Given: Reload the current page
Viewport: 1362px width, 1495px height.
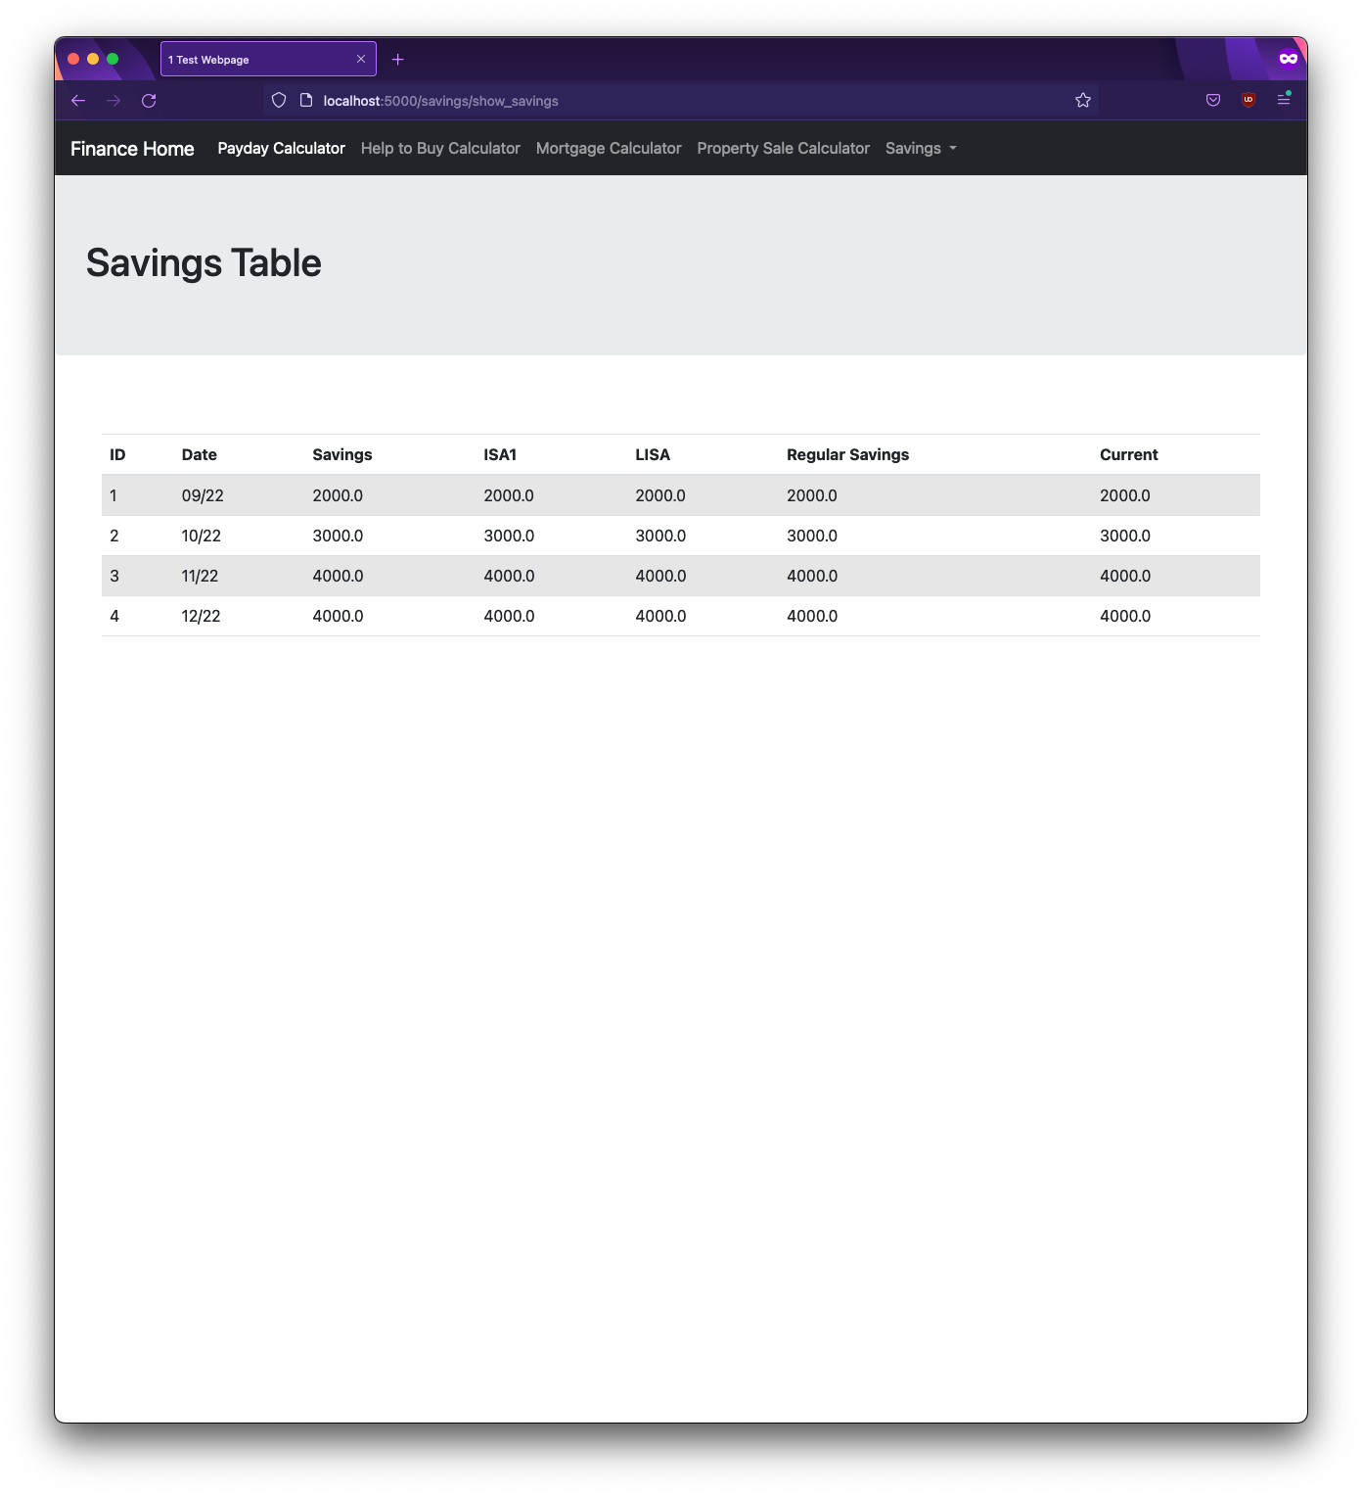Looking at the screenshot, I should [149, 101].
